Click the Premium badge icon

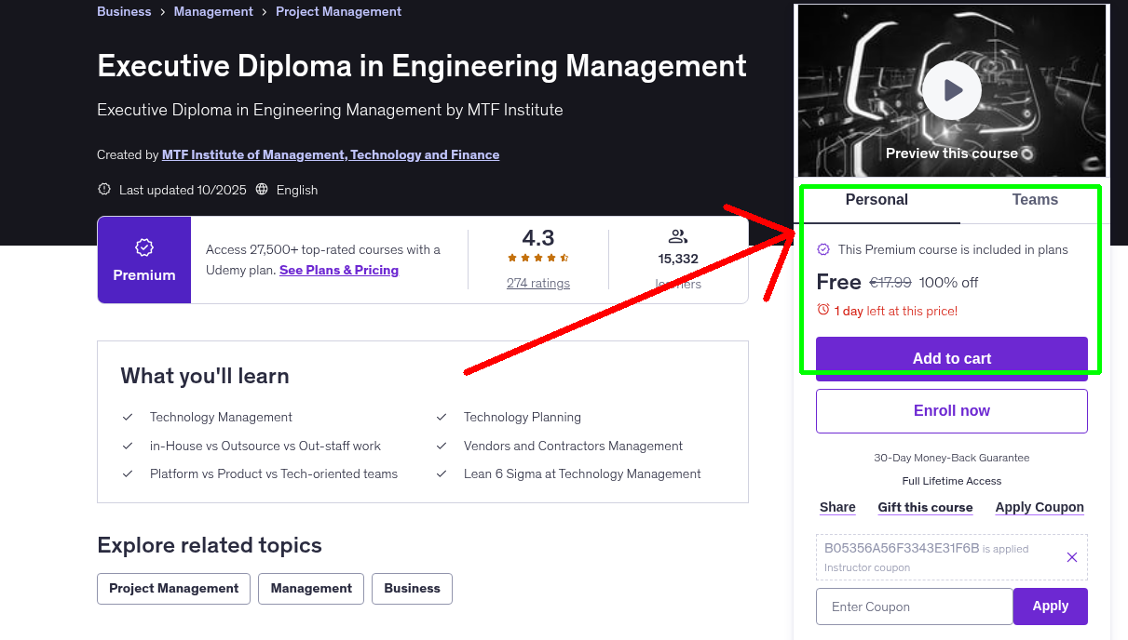point(143,247)
